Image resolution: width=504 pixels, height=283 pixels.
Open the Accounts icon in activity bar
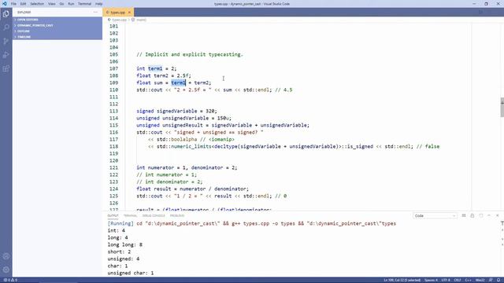[6, 256]
